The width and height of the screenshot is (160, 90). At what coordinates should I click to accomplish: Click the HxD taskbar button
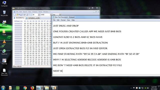coord(54,88)
